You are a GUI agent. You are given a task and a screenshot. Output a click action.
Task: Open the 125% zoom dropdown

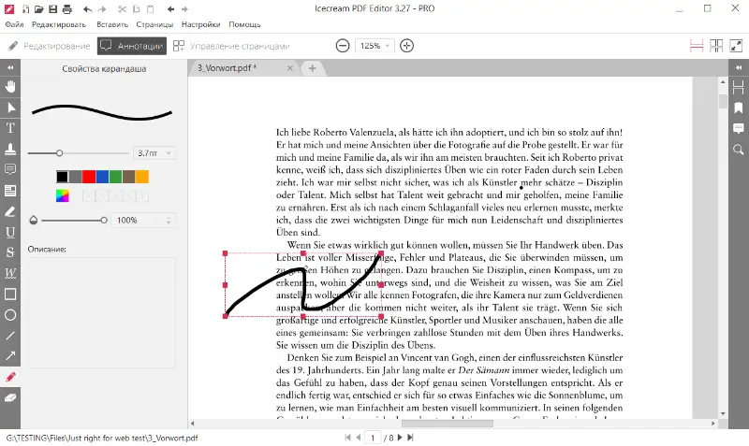coord(375,46)
